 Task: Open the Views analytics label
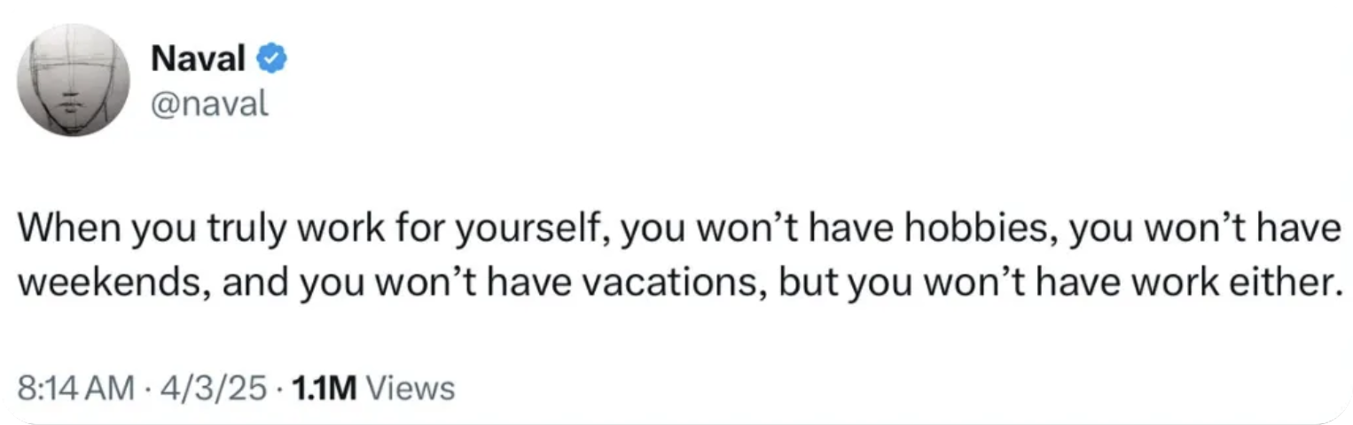click(x=410, y=388)
